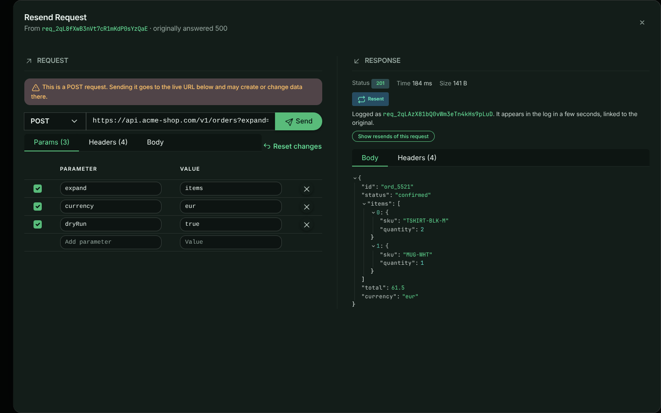
Task: Edit the expand parameter name field
Action: [x=111, y=189]
